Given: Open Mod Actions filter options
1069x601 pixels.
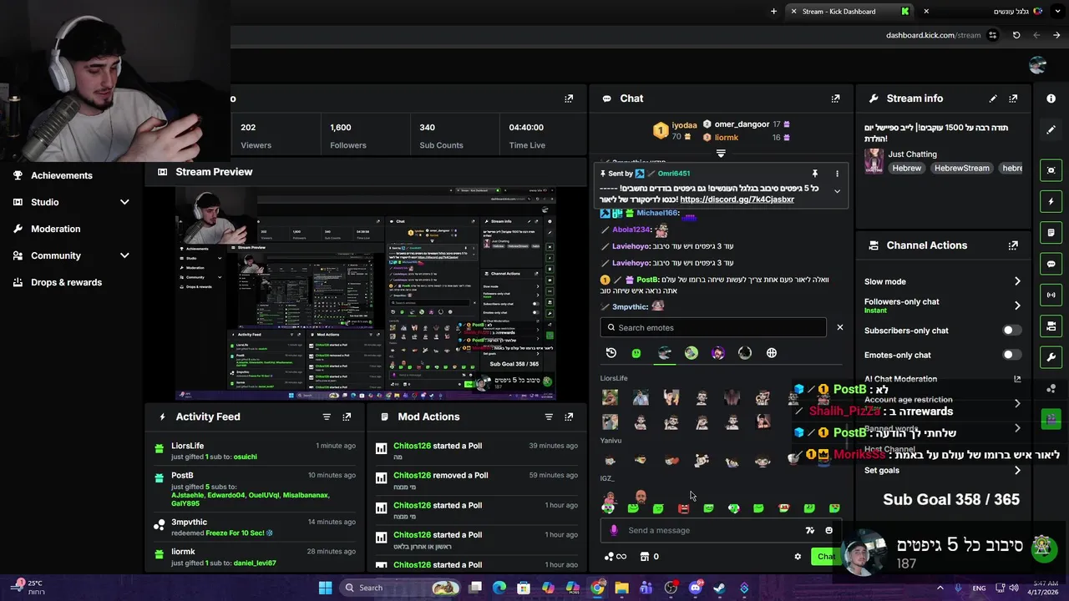Looking at the screenshot, I should (549, 417).
